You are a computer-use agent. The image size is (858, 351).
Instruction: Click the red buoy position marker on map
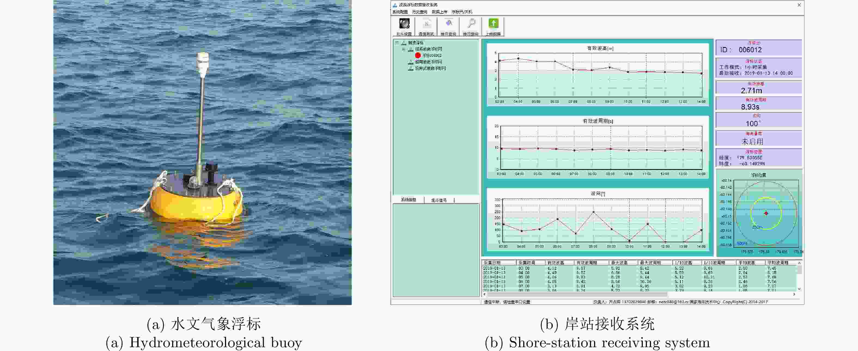[766, 213]
